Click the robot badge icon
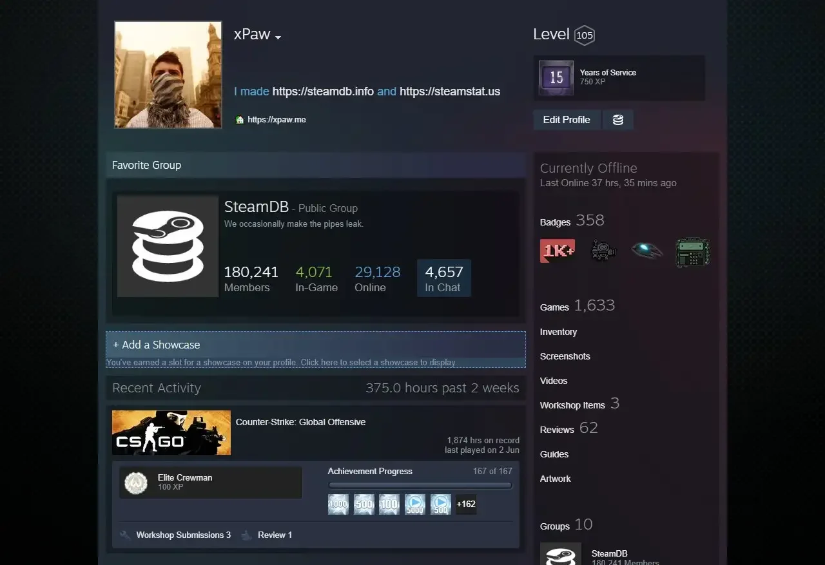Image resolution: width=825 pixels, height=565 pixels. point(603,251)
